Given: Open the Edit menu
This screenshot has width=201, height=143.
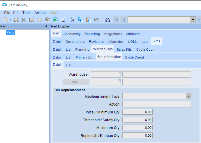Looking at the screenshot, I should (x=16, y=13).
